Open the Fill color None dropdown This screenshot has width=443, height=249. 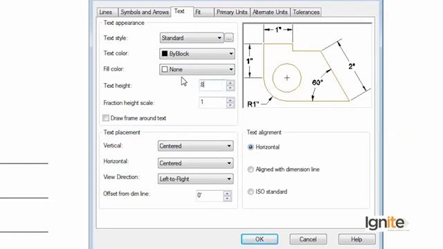tap(197, 69)
